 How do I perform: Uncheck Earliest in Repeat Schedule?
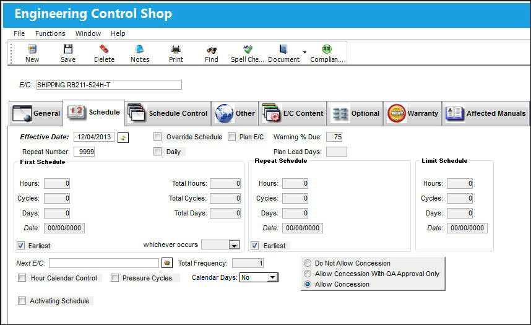pyautogui.click(x=255, y=245)
